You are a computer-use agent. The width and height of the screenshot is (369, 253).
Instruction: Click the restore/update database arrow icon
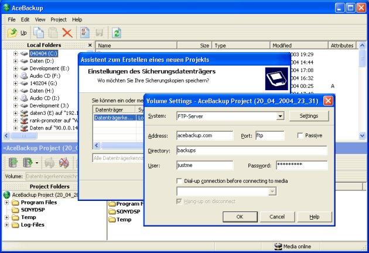(28, 163)
